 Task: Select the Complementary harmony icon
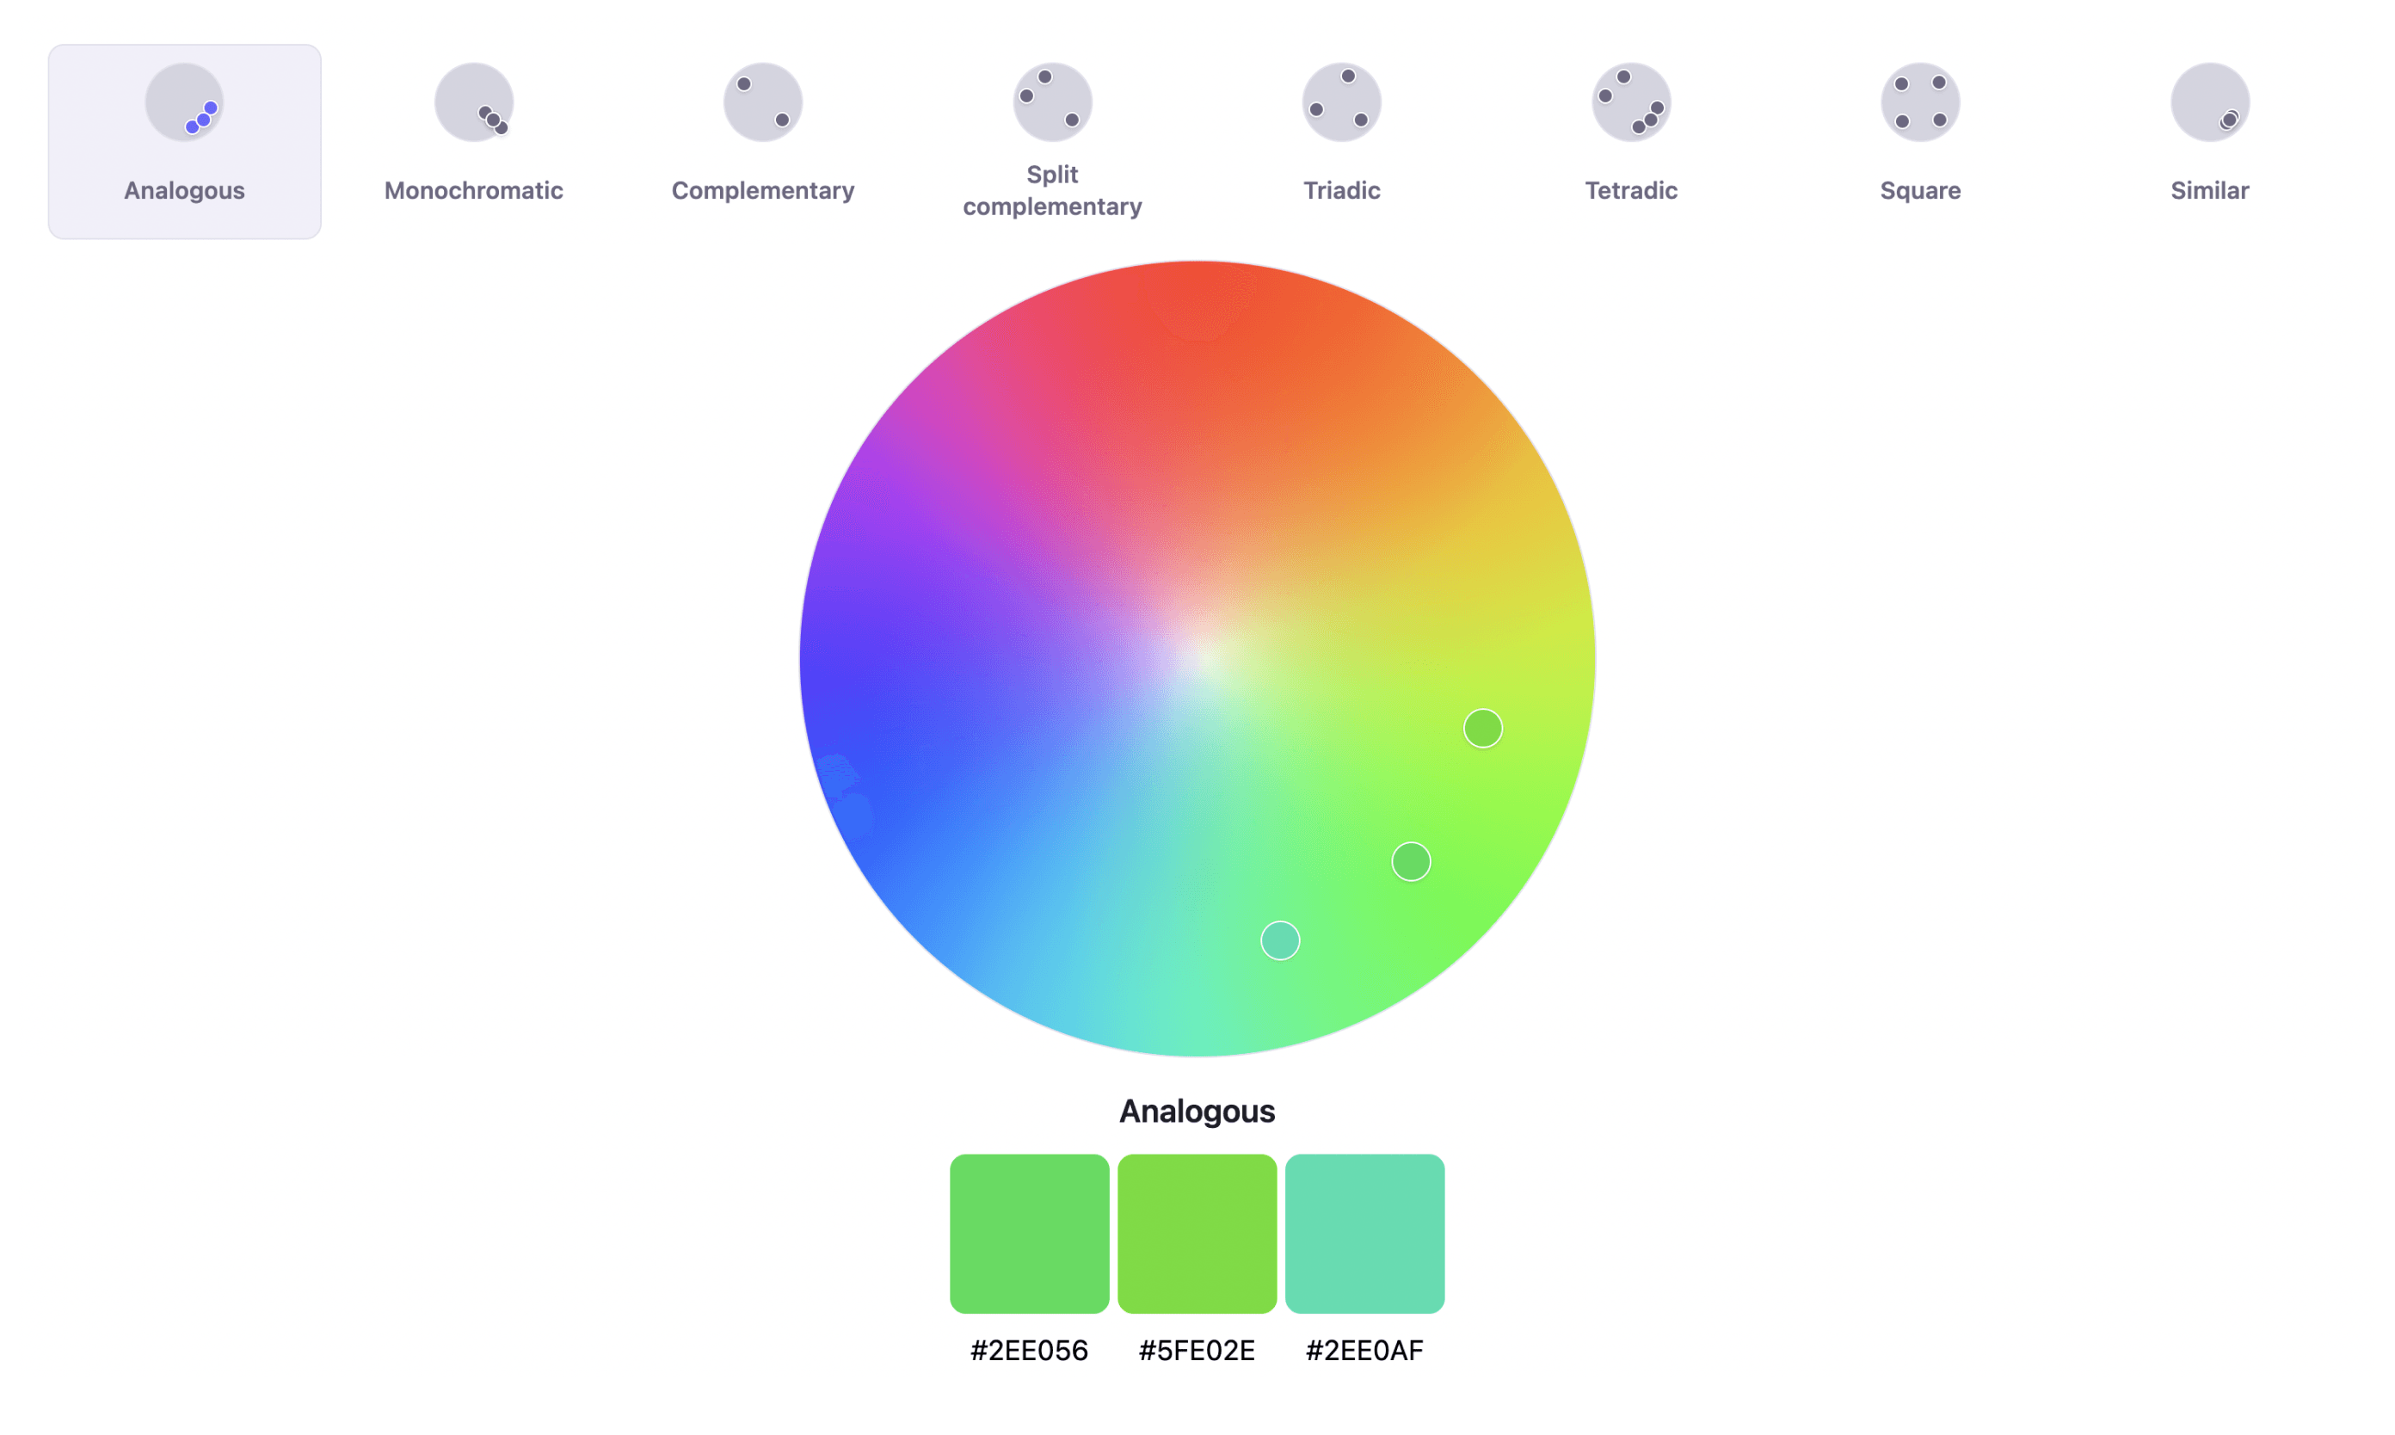(x=762, y=101)
